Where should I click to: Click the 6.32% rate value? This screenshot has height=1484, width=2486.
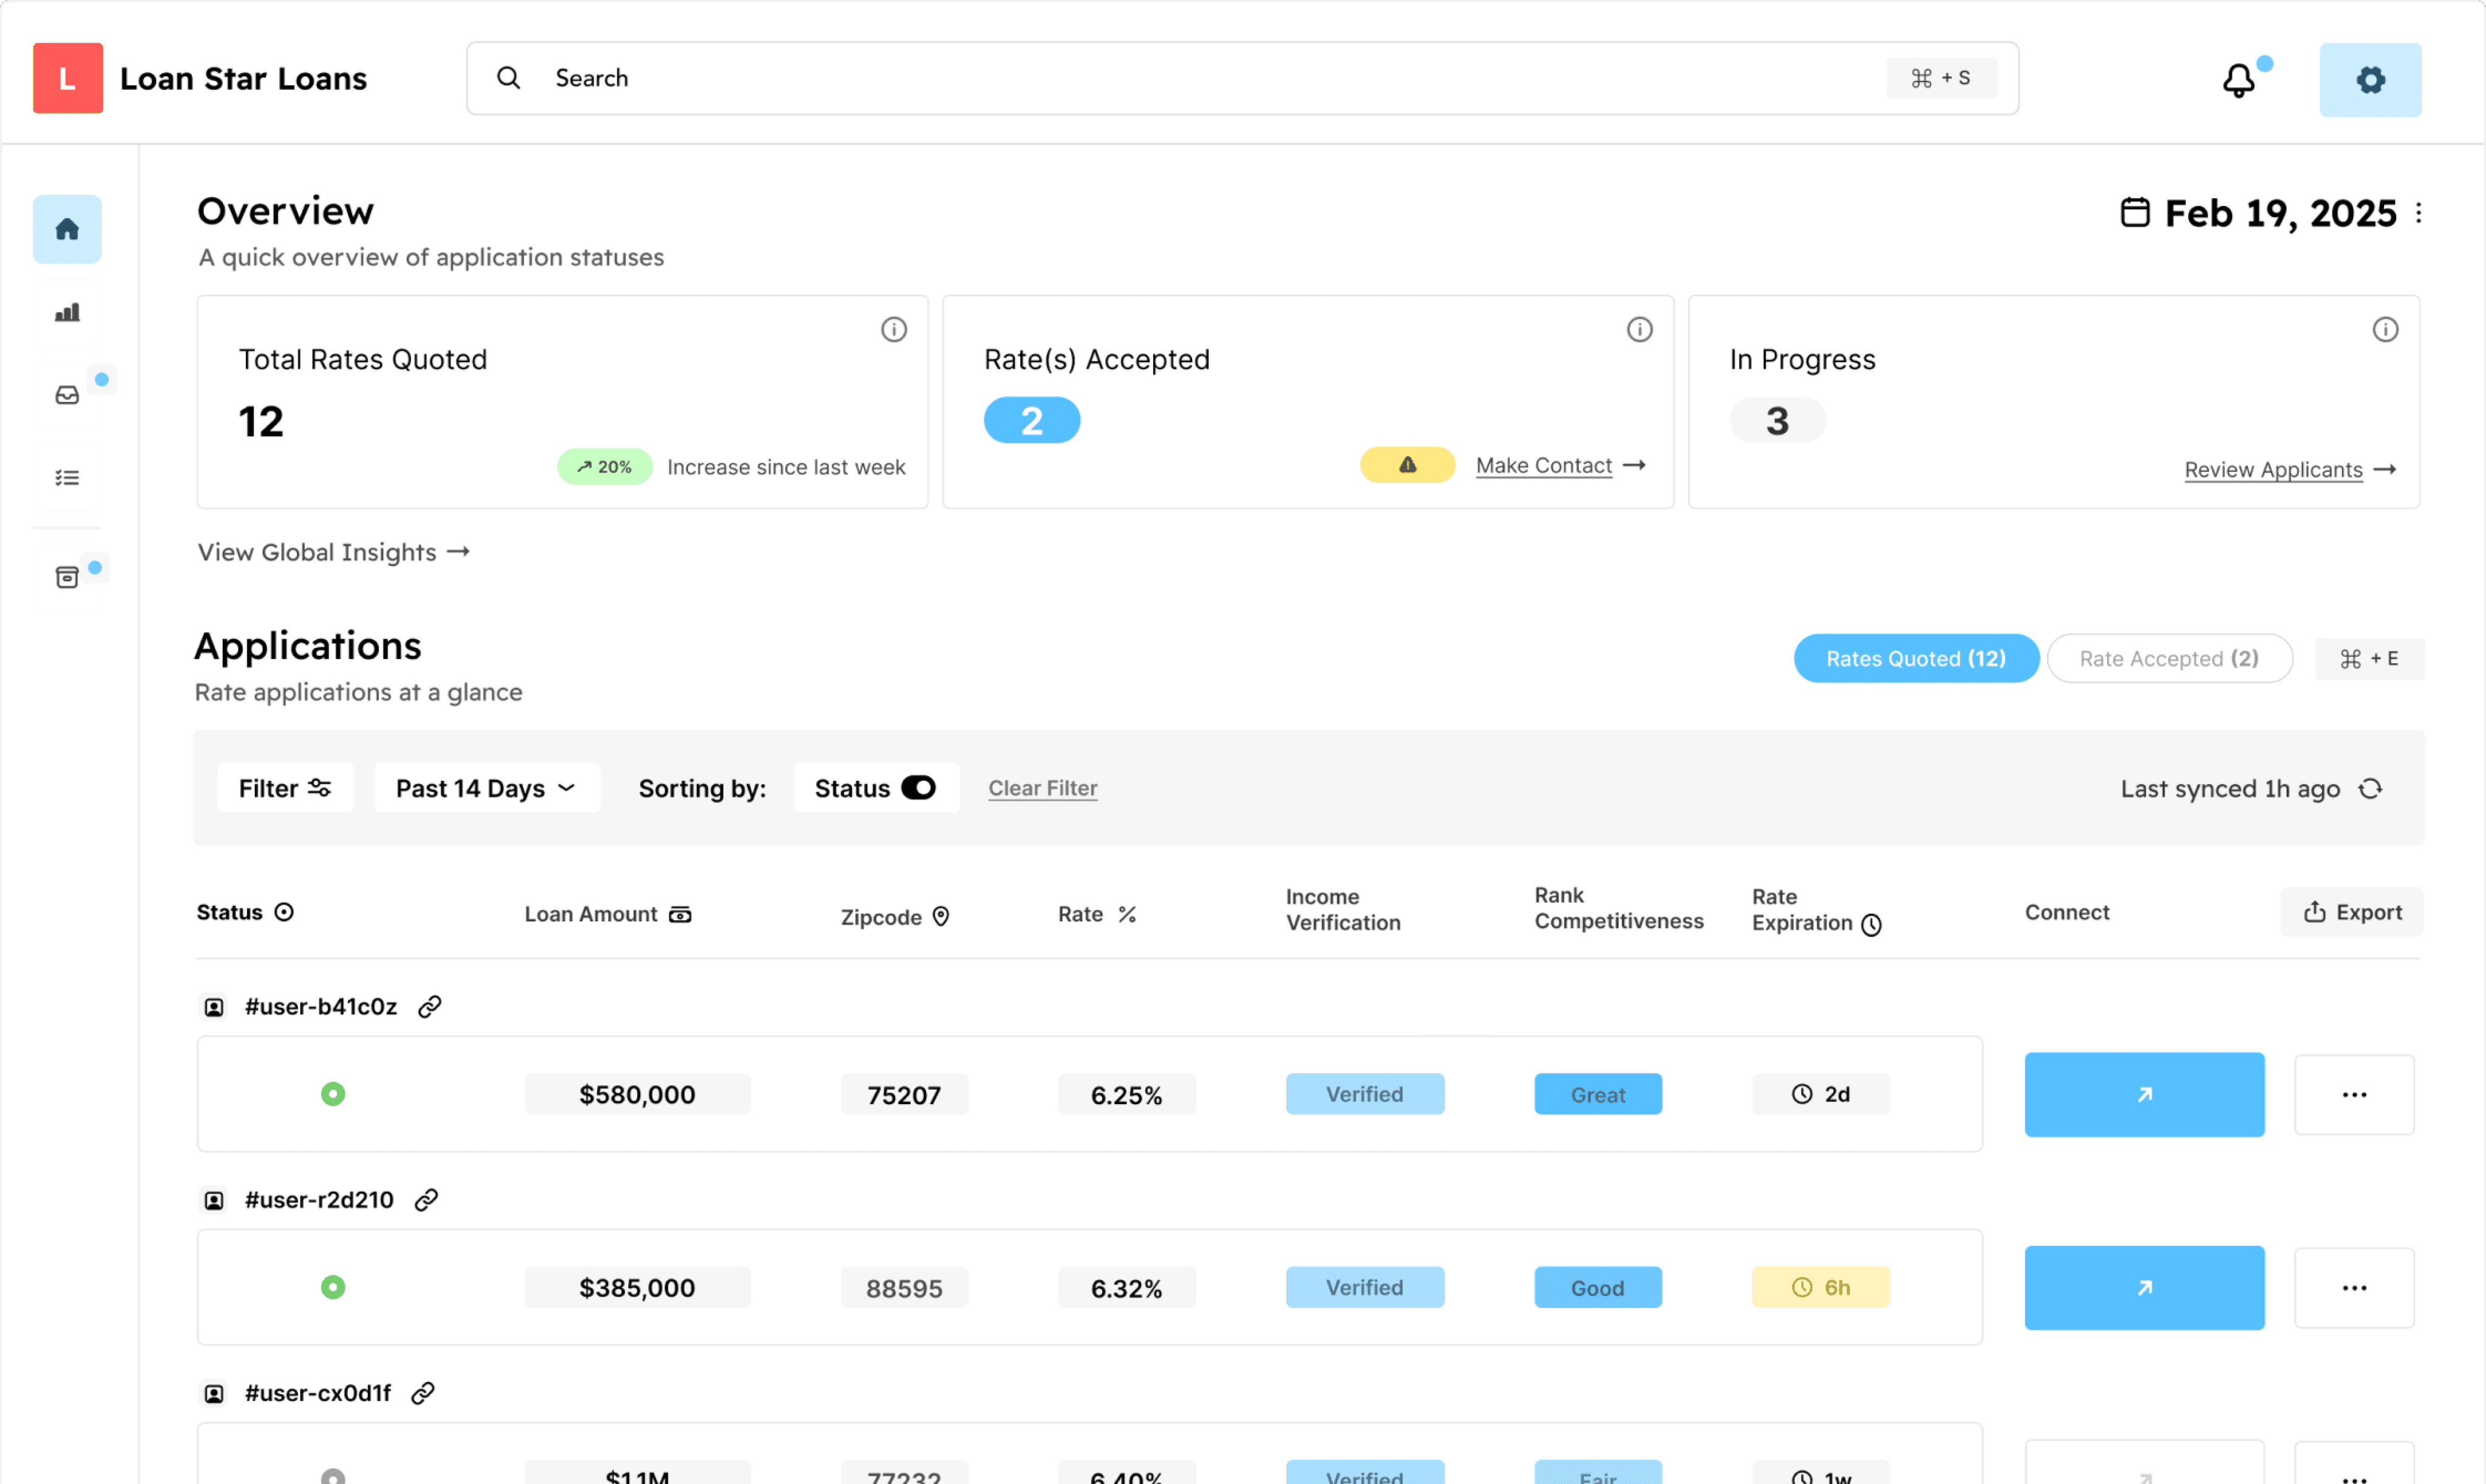click(x=1126, y=1287)
